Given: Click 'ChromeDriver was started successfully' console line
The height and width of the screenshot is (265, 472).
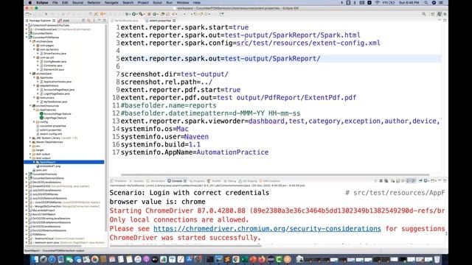Looking at the screenshot, I should coord(185,238).
